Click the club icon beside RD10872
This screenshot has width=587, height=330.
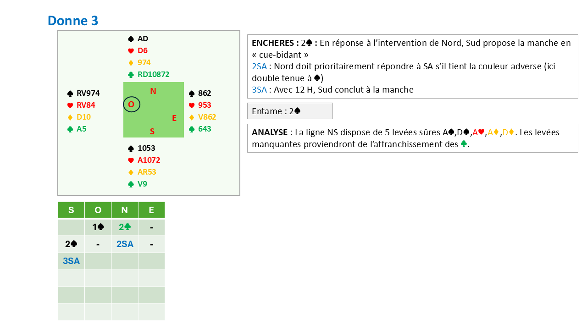coord(131,75)
